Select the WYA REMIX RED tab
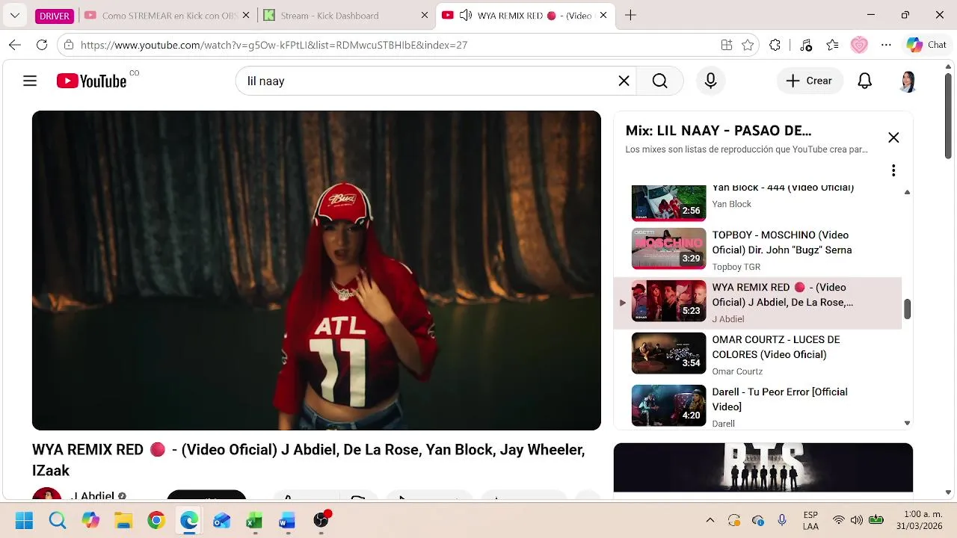The width and height of the screenshot is (957, 538). point(525,15)
